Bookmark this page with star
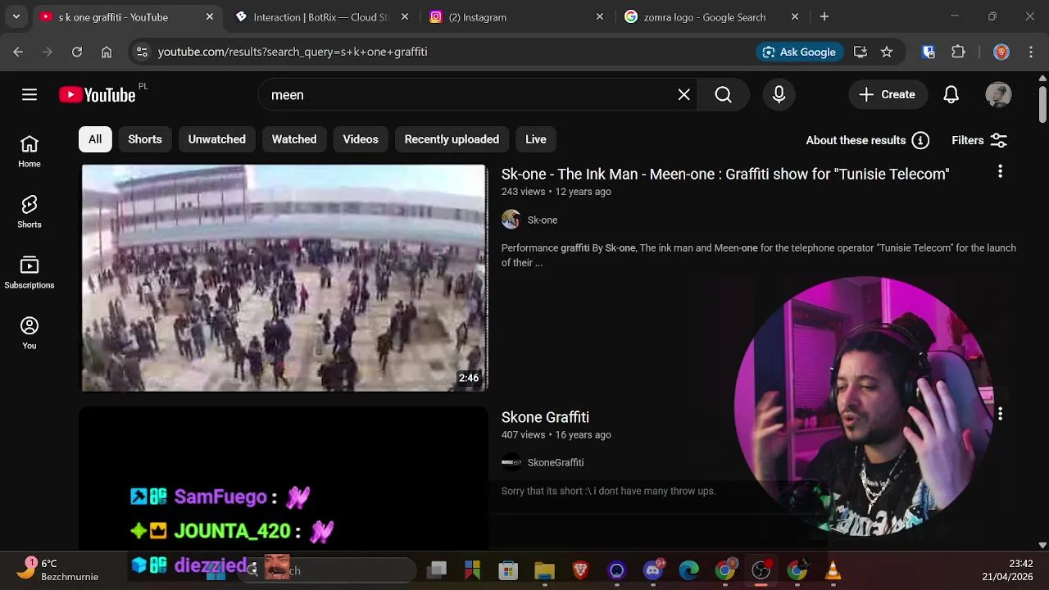 point(887,52)
